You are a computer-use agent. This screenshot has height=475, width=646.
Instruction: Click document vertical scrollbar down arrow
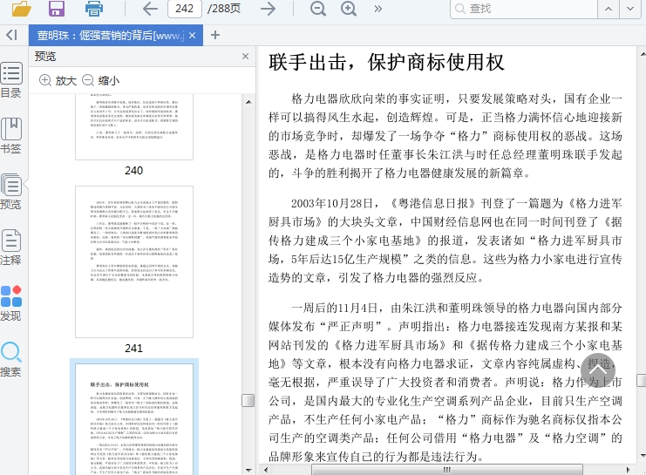click(x=643, y=456)
